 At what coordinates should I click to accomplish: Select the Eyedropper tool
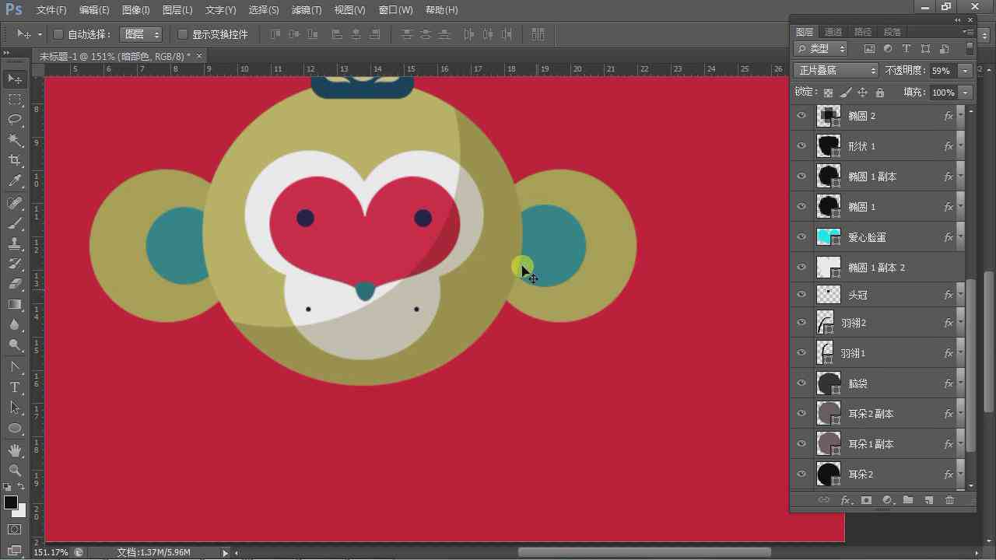15,181
